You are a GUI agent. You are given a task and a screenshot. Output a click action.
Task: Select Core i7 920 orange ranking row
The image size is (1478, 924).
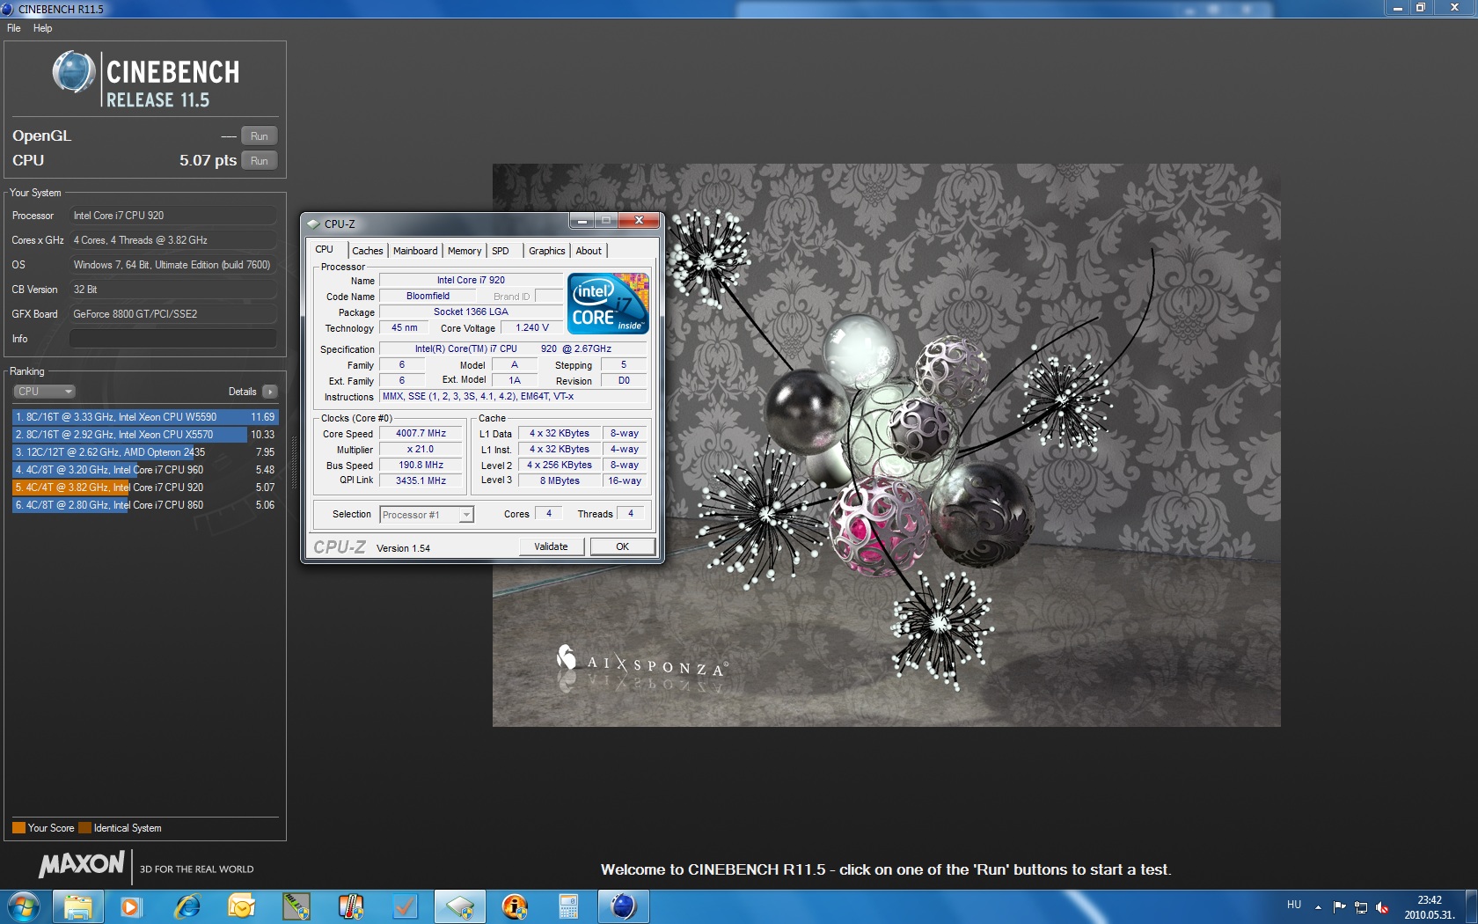click(145, 488)
